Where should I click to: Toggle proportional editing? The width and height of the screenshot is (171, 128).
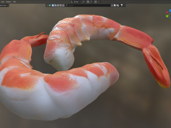[x=95, y=2]
